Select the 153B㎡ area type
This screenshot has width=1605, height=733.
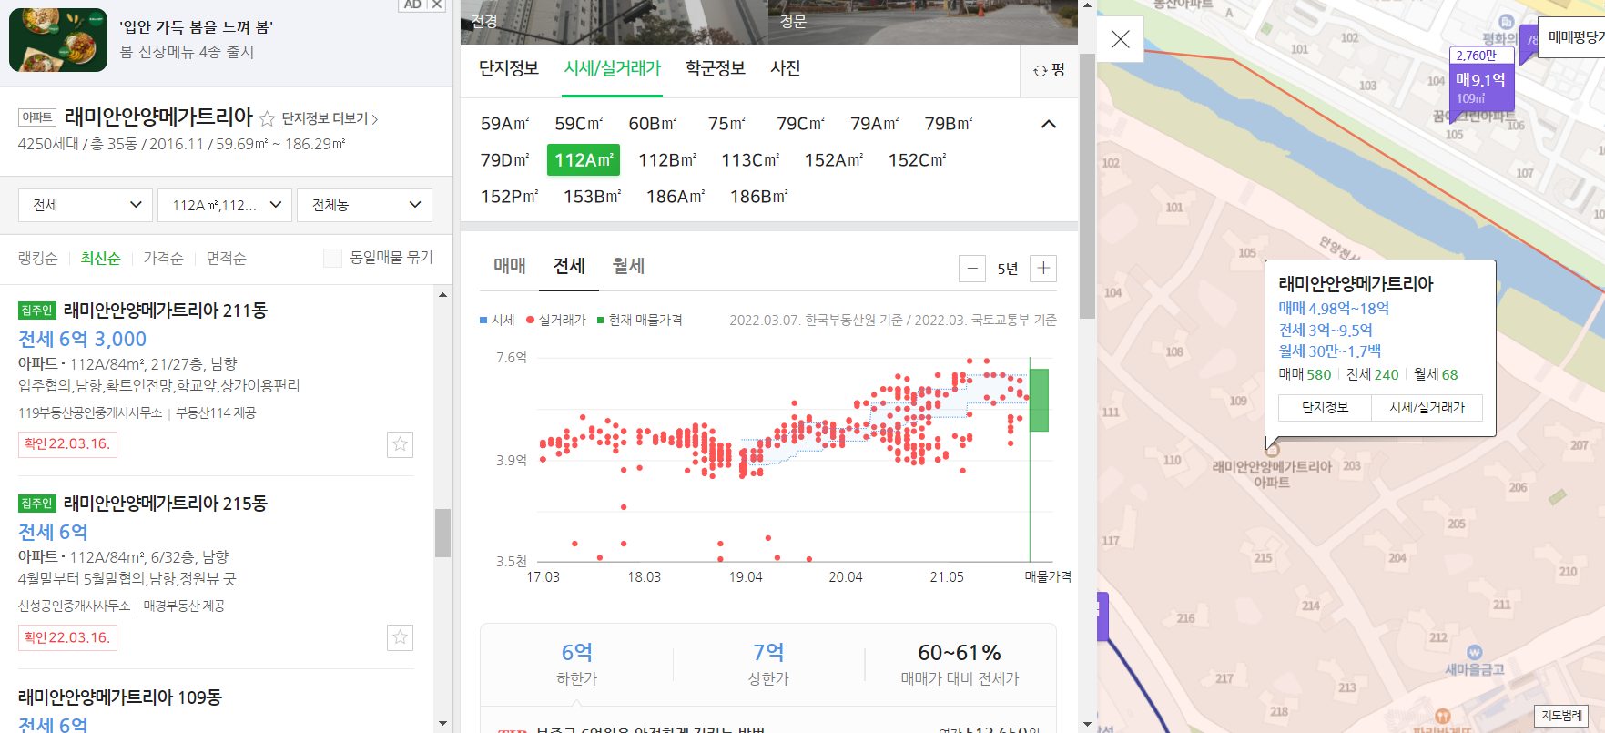pyautogui.click(x=593, y=197)
